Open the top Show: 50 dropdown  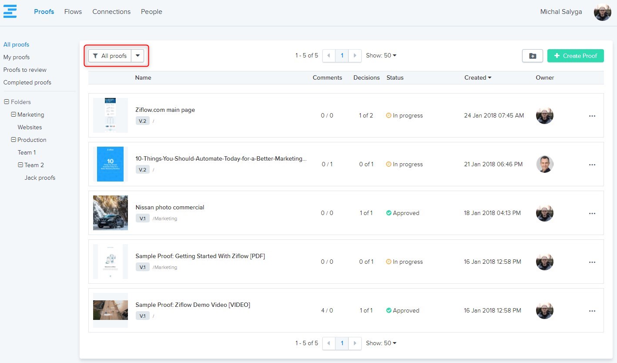[x=381, y=56]
